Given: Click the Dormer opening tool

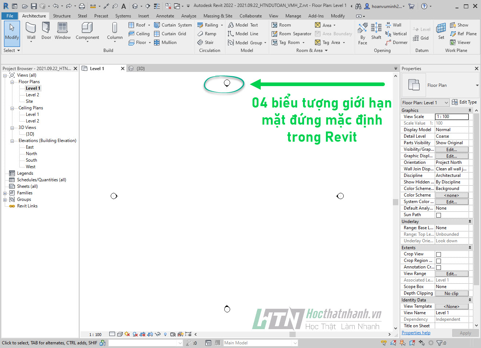Looking at the screenshot, I should point(397,43).
